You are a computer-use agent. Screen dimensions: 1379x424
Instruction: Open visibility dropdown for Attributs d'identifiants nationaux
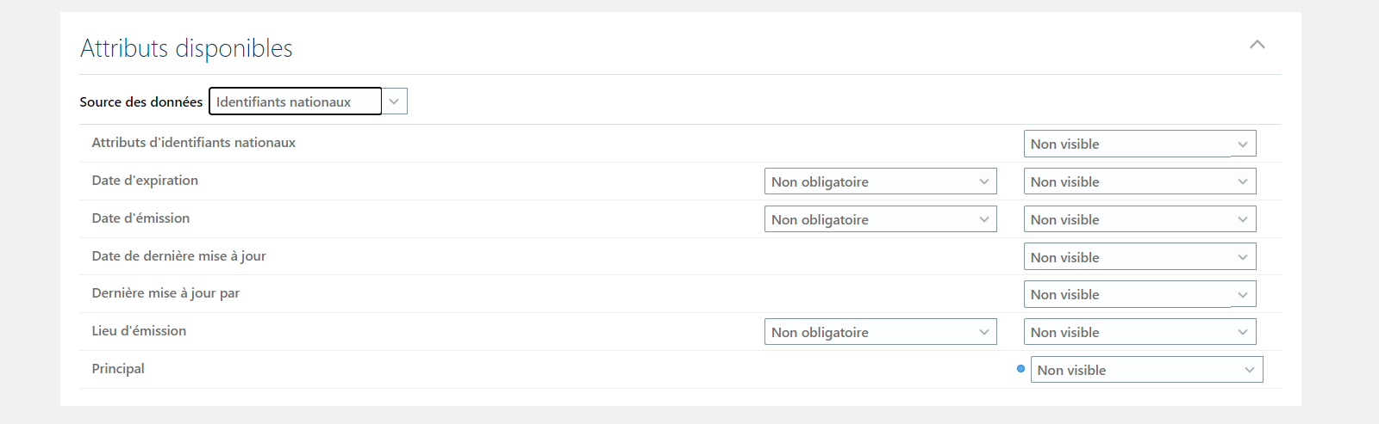pyautogui.click(x=1139, y=144)
